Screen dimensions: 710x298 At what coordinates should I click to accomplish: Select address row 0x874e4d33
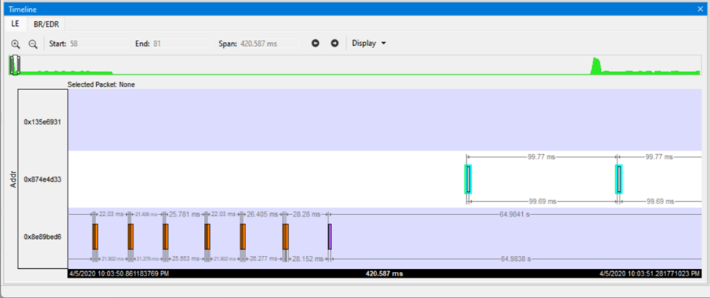(x=42, y=179)
